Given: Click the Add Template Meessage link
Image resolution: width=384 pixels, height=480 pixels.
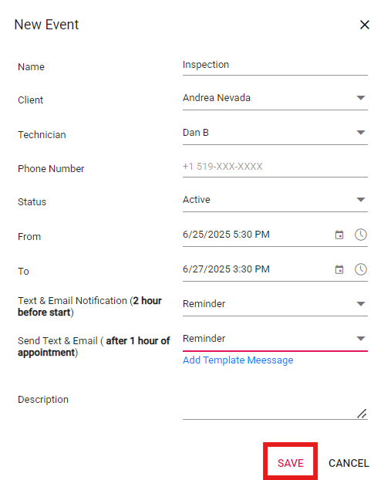Looking at the screenshot, I should [238, 360].
